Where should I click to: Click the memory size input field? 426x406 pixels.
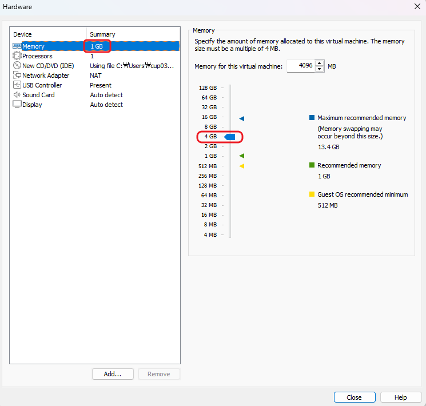(300, 66)
